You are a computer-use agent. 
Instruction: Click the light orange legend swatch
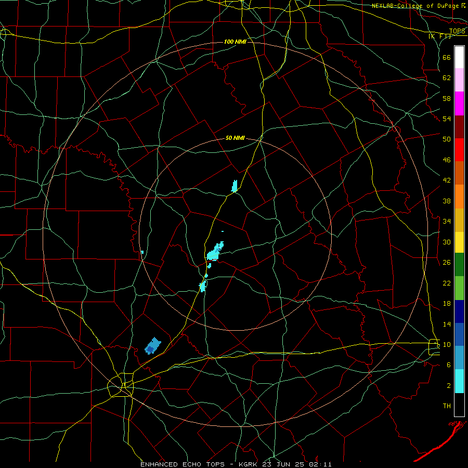pos(459,197)
